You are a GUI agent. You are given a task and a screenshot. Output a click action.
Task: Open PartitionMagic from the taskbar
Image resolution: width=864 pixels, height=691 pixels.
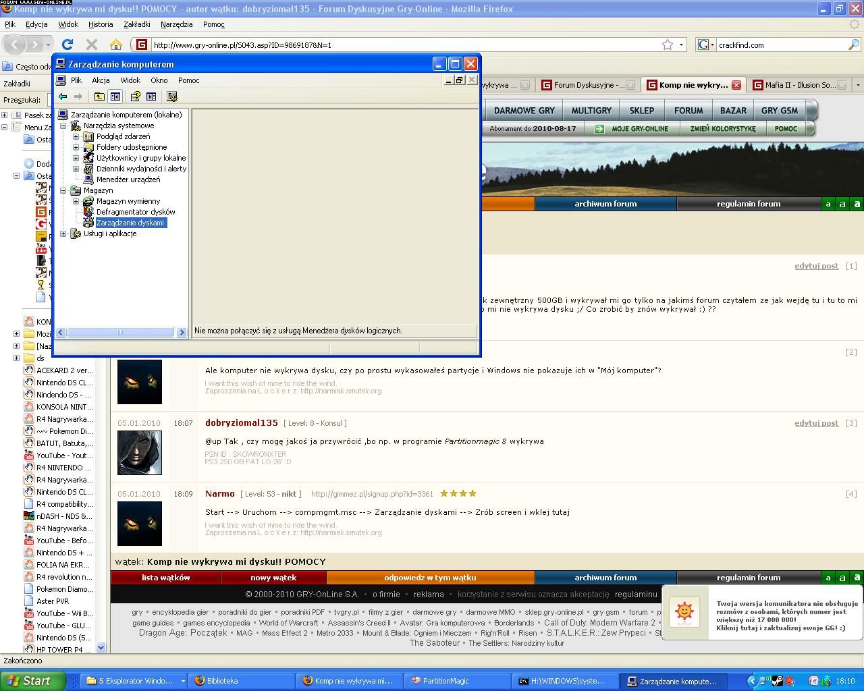(446, 681)
